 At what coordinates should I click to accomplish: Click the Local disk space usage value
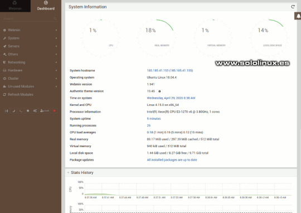tap(178, 153)
